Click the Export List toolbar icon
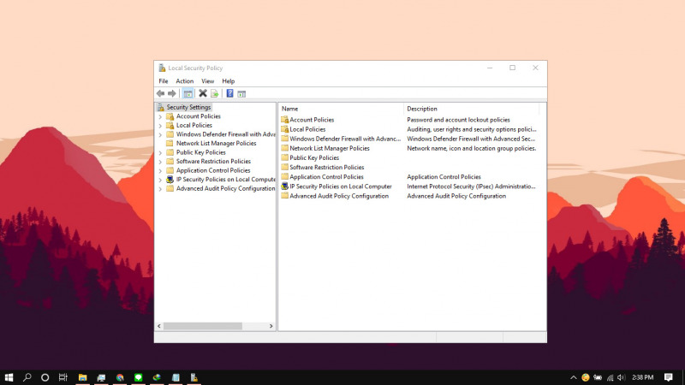Viewport: 685px width, 385px height. point(215,93)
